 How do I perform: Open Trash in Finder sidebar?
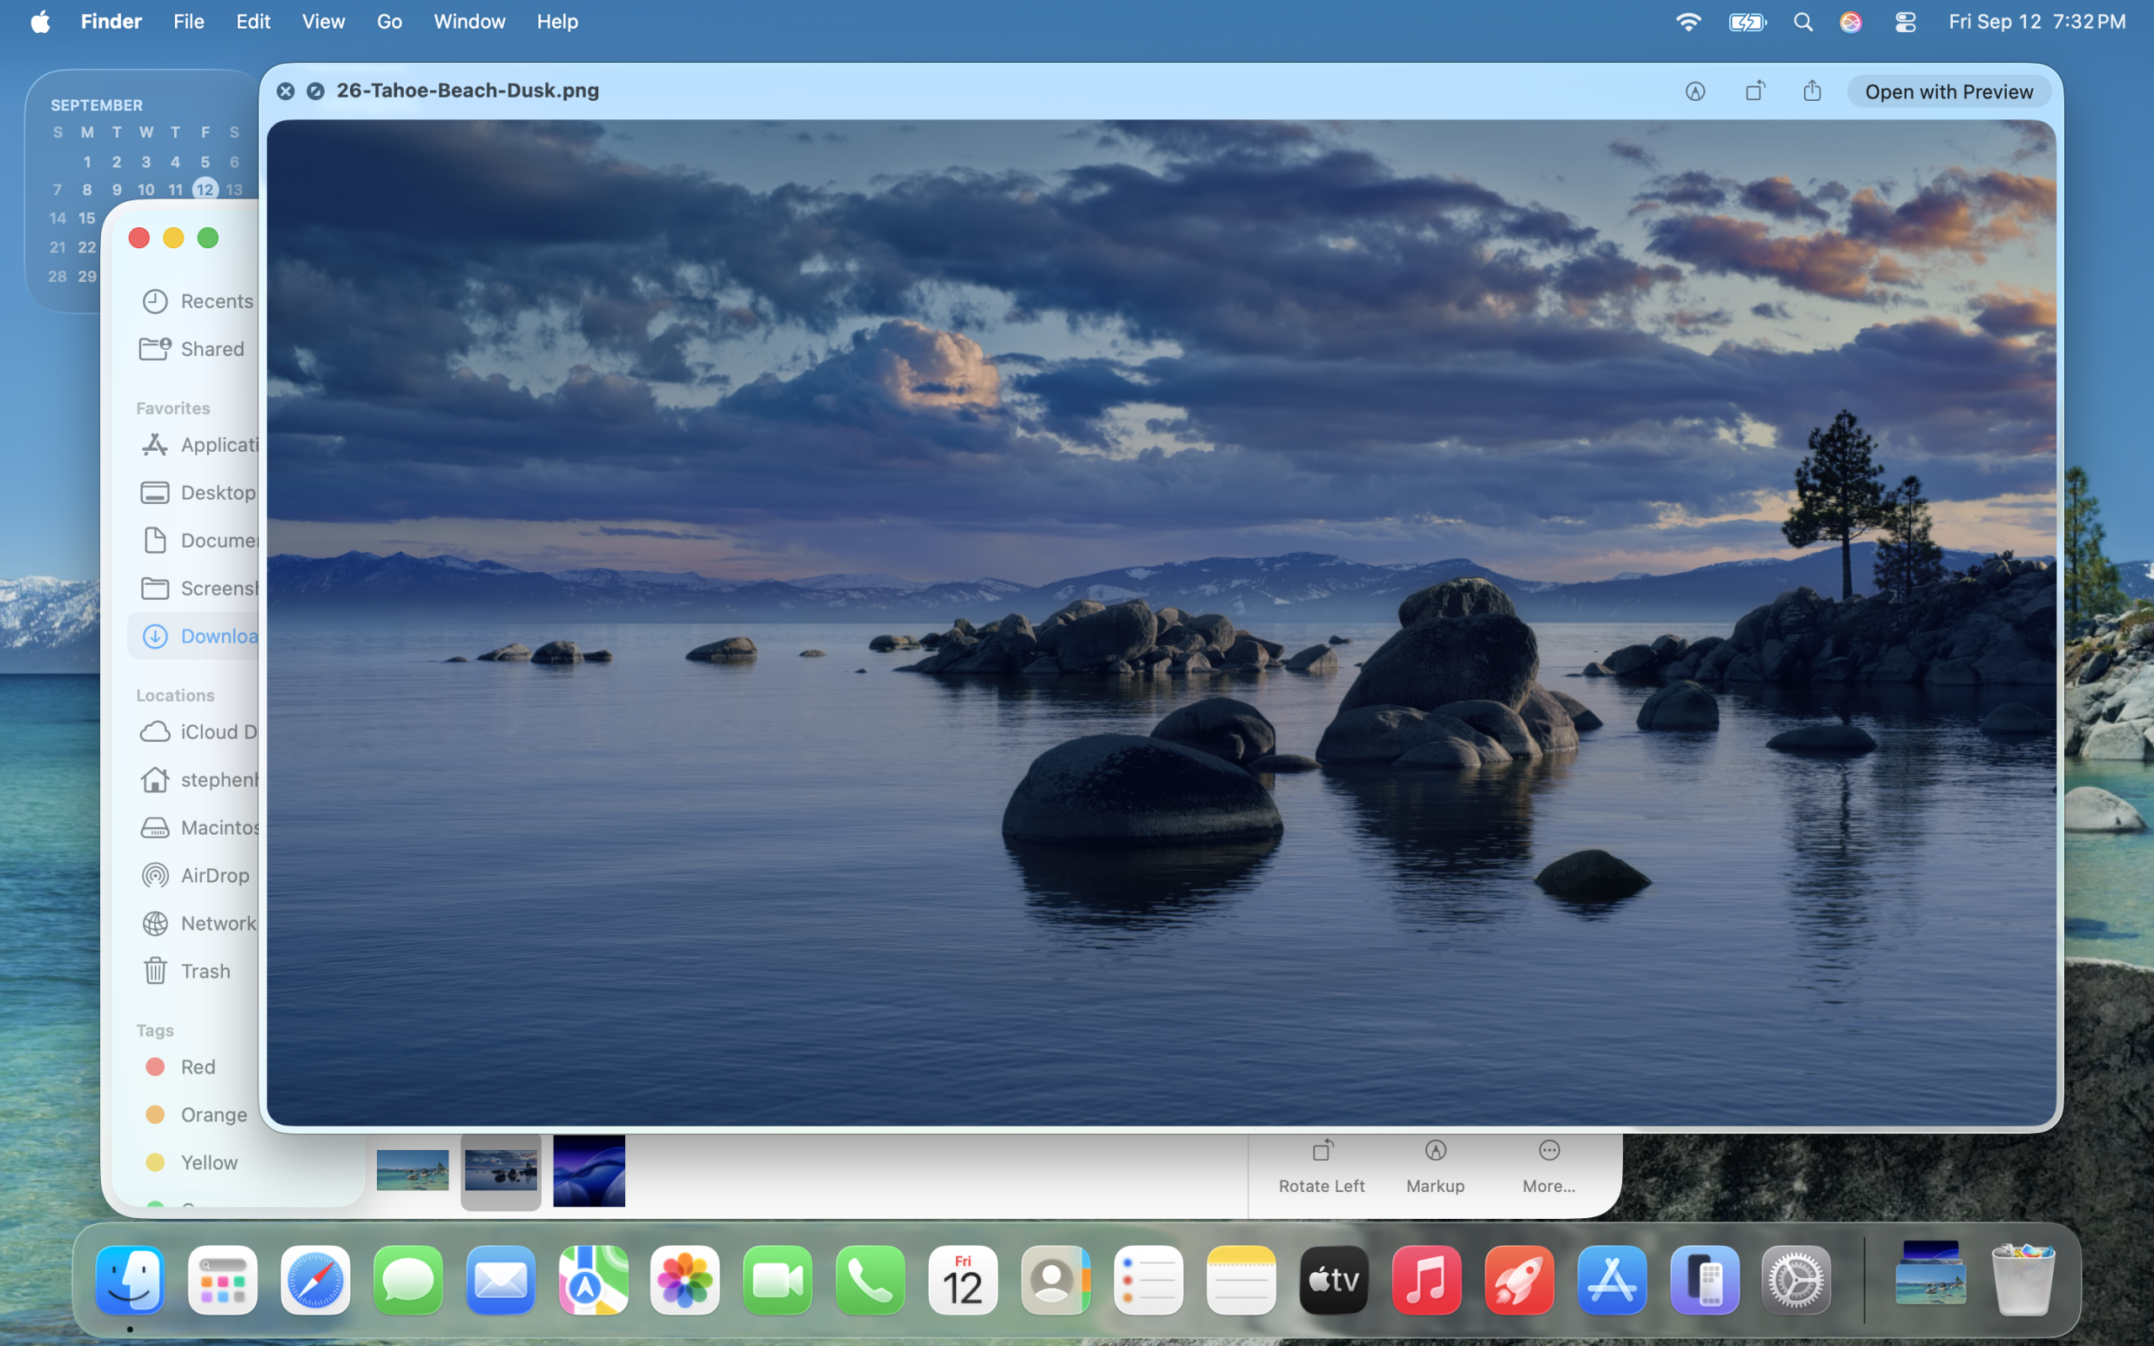(204, 970)
